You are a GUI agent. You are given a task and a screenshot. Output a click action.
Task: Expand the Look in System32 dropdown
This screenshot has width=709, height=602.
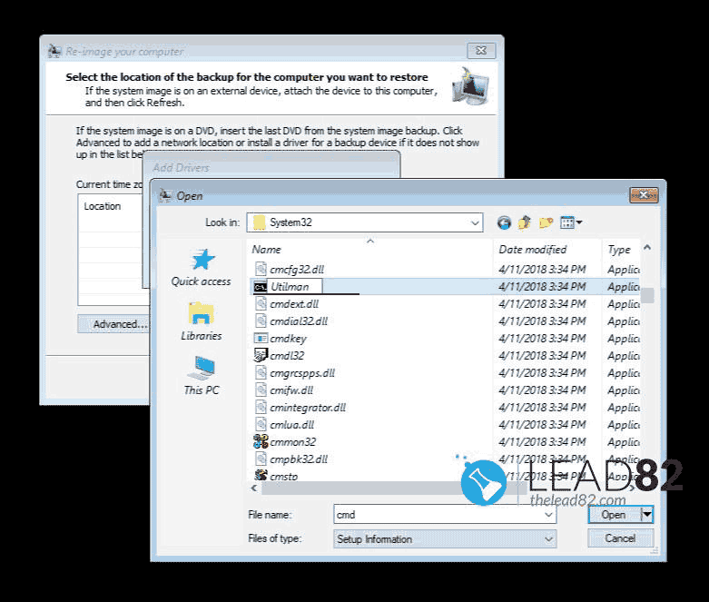click(474, 222)
